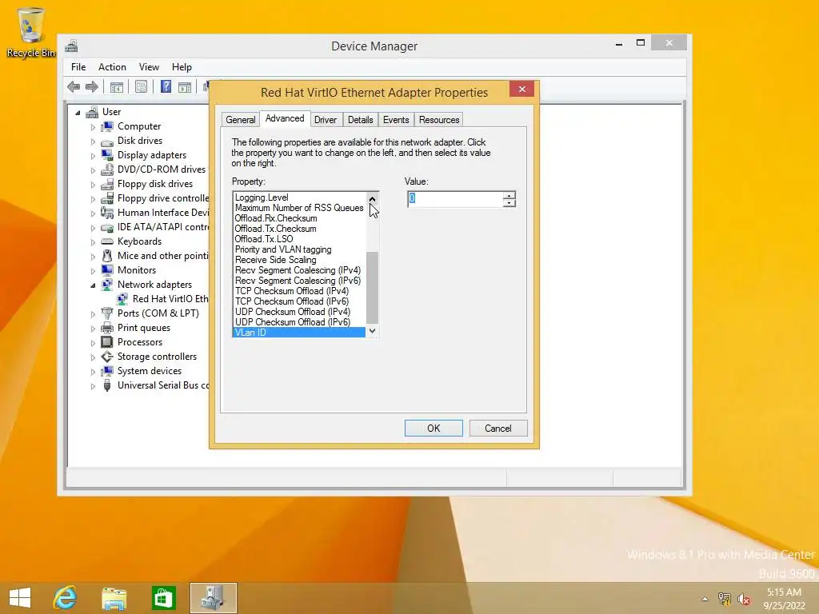Click the muted speaker volume tray icon

[744, 599]
